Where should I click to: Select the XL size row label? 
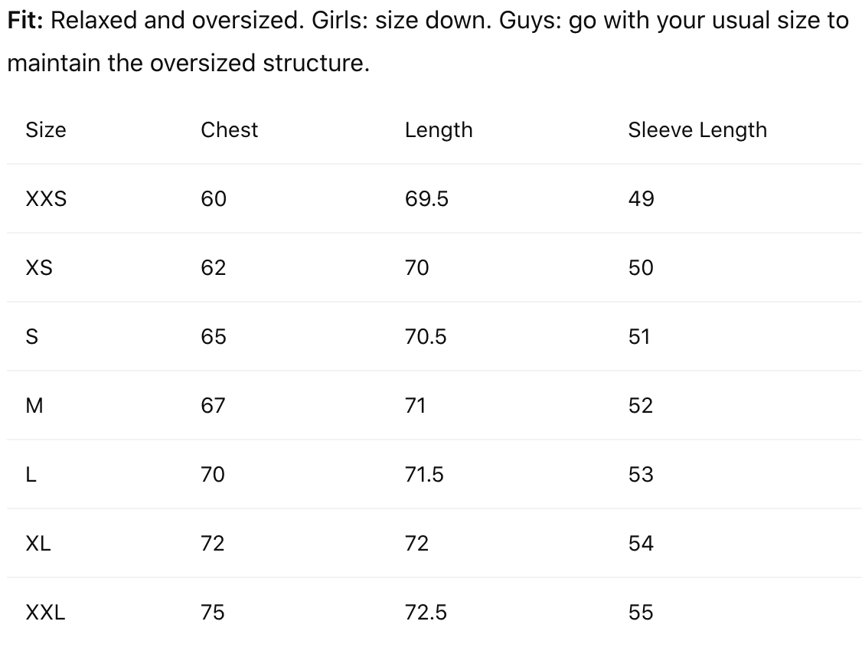(38, 544)
